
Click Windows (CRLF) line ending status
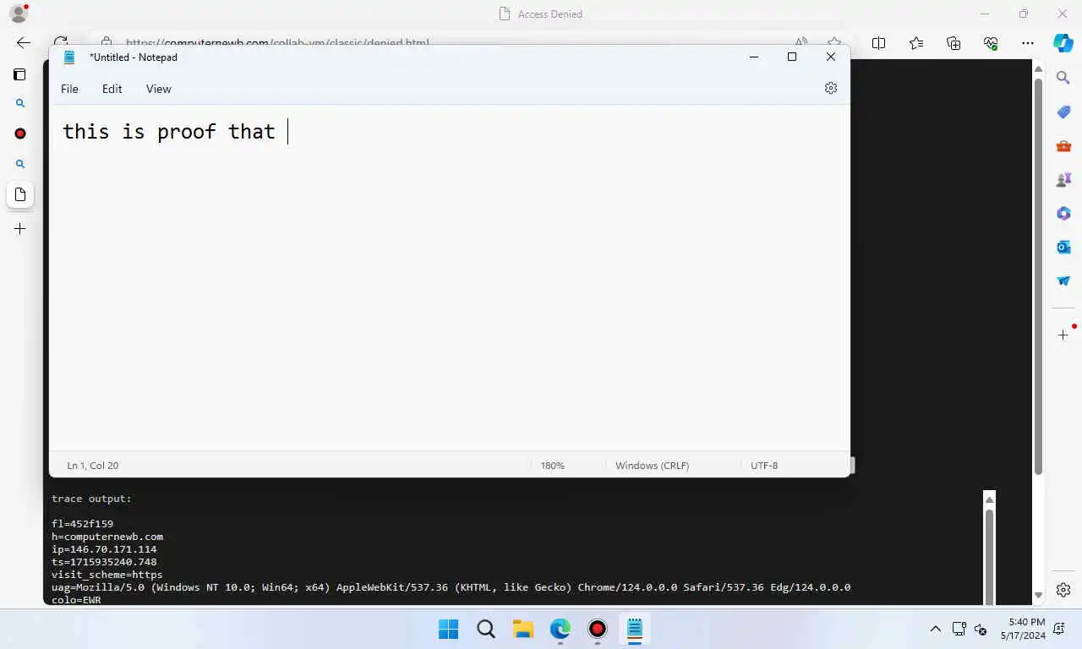pyautogui.click(x=652, y=466)
